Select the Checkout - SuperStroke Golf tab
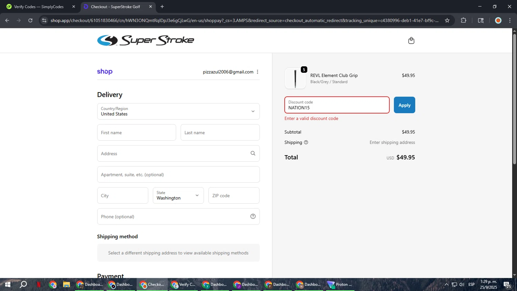 [118, 7]
